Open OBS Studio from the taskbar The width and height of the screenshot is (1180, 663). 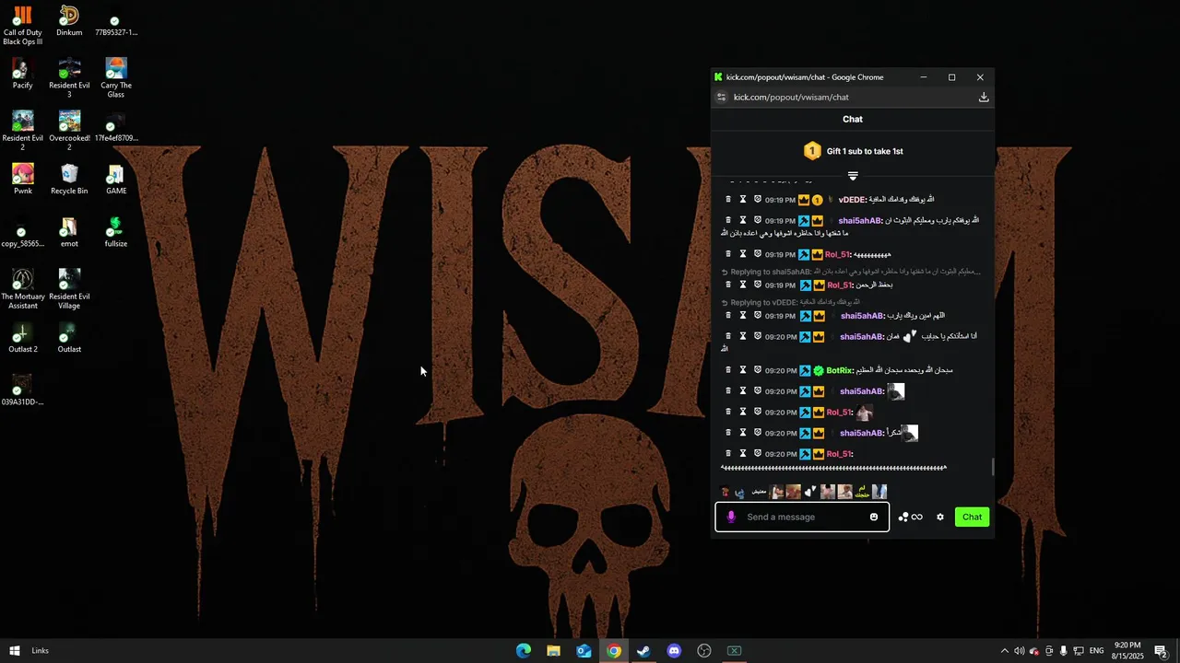click(704, 651)
